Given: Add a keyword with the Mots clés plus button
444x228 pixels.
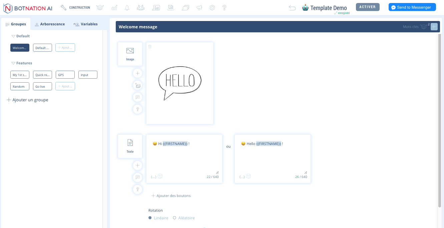Looking at the screenshot, I should (x=434, y=27).
